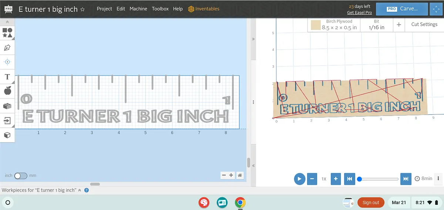Open the Birch Plywood material dropdown
This screenshot has height=210, width=444.
click(334, 25)
